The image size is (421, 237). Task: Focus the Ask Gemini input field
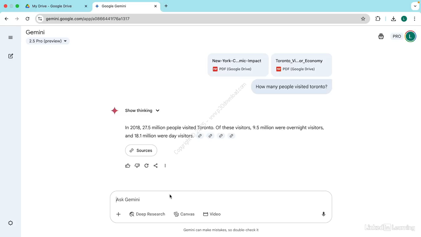(221, 199)
